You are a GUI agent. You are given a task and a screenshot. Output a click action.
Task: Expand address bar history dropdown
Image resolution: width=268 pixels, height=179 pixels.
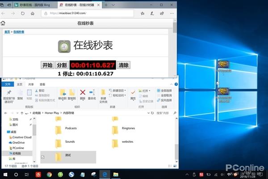tap(148, 113)
